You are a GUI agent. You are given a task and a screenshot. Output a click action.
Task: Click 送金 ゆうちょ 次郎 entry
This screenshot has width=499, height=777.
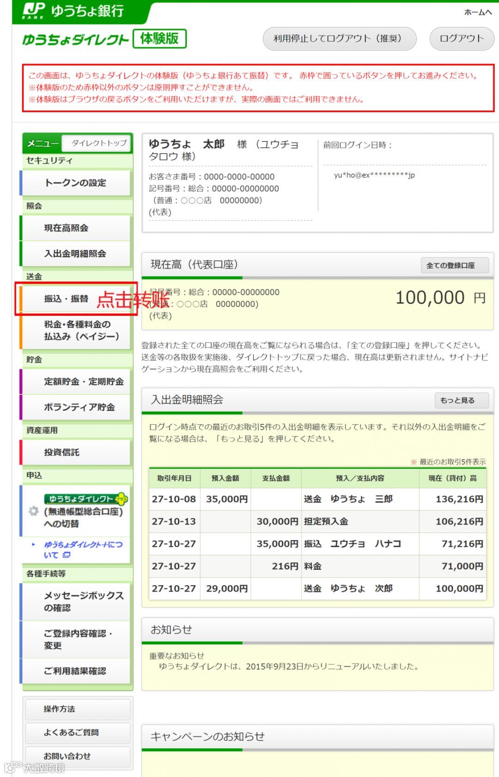pyautogui.click(x=348, y=588)
